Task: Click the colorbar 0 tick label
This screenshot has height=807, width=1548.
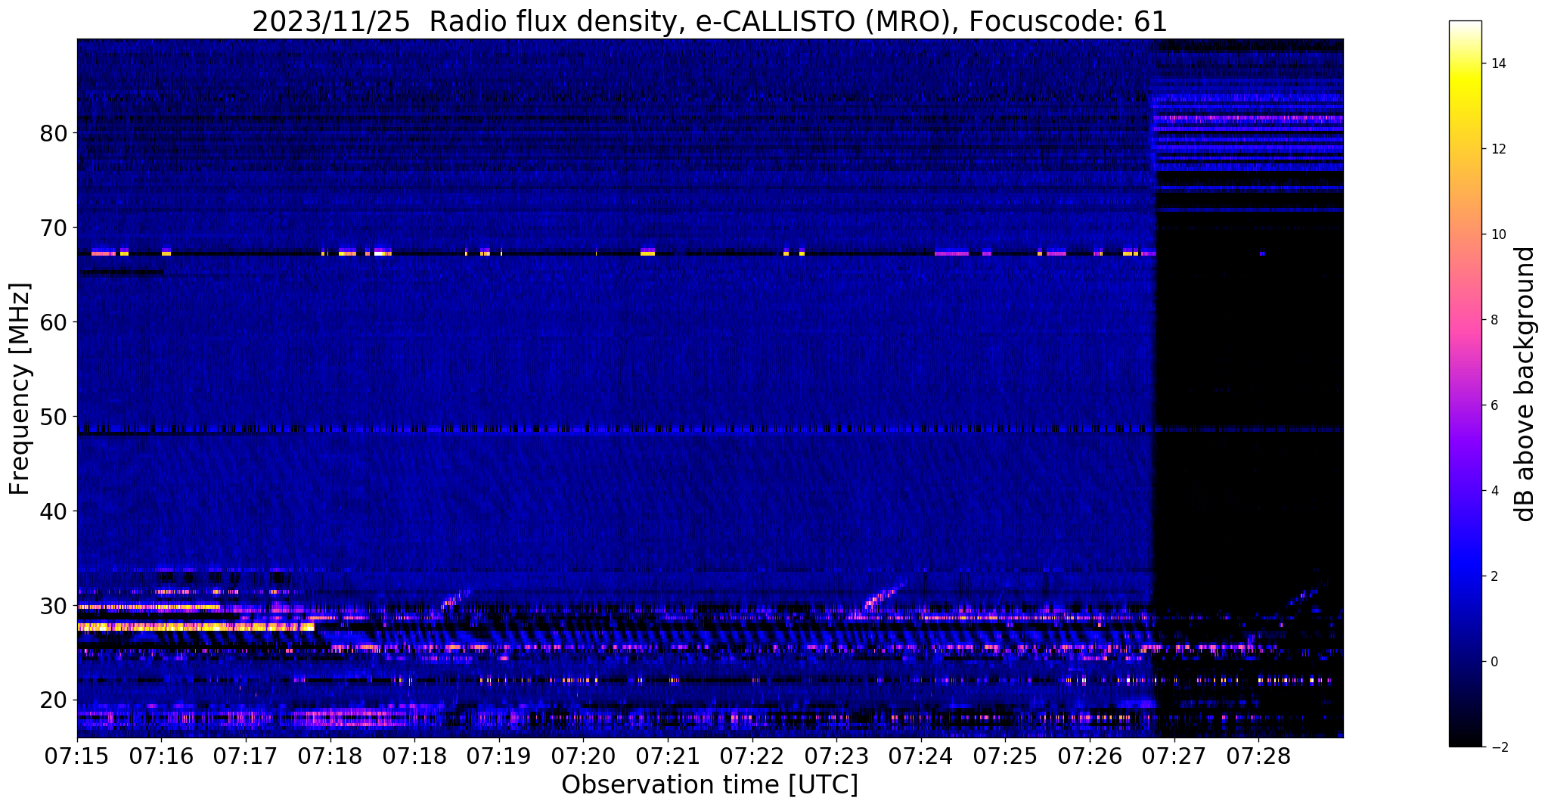Action: [1494, 662]
